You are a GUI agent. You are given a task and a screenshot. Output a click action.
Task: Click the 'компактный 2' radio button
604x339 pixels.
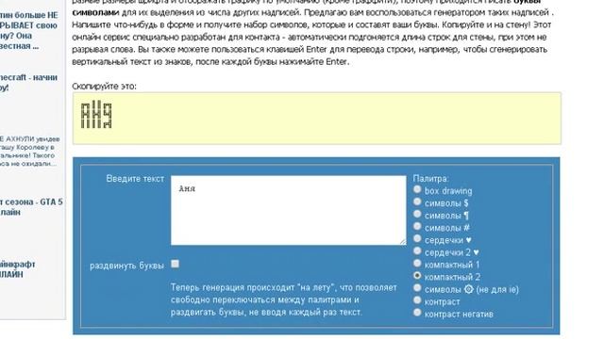[417, 276]
